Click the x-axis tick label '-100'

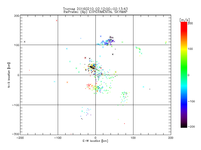pos(58,138)
